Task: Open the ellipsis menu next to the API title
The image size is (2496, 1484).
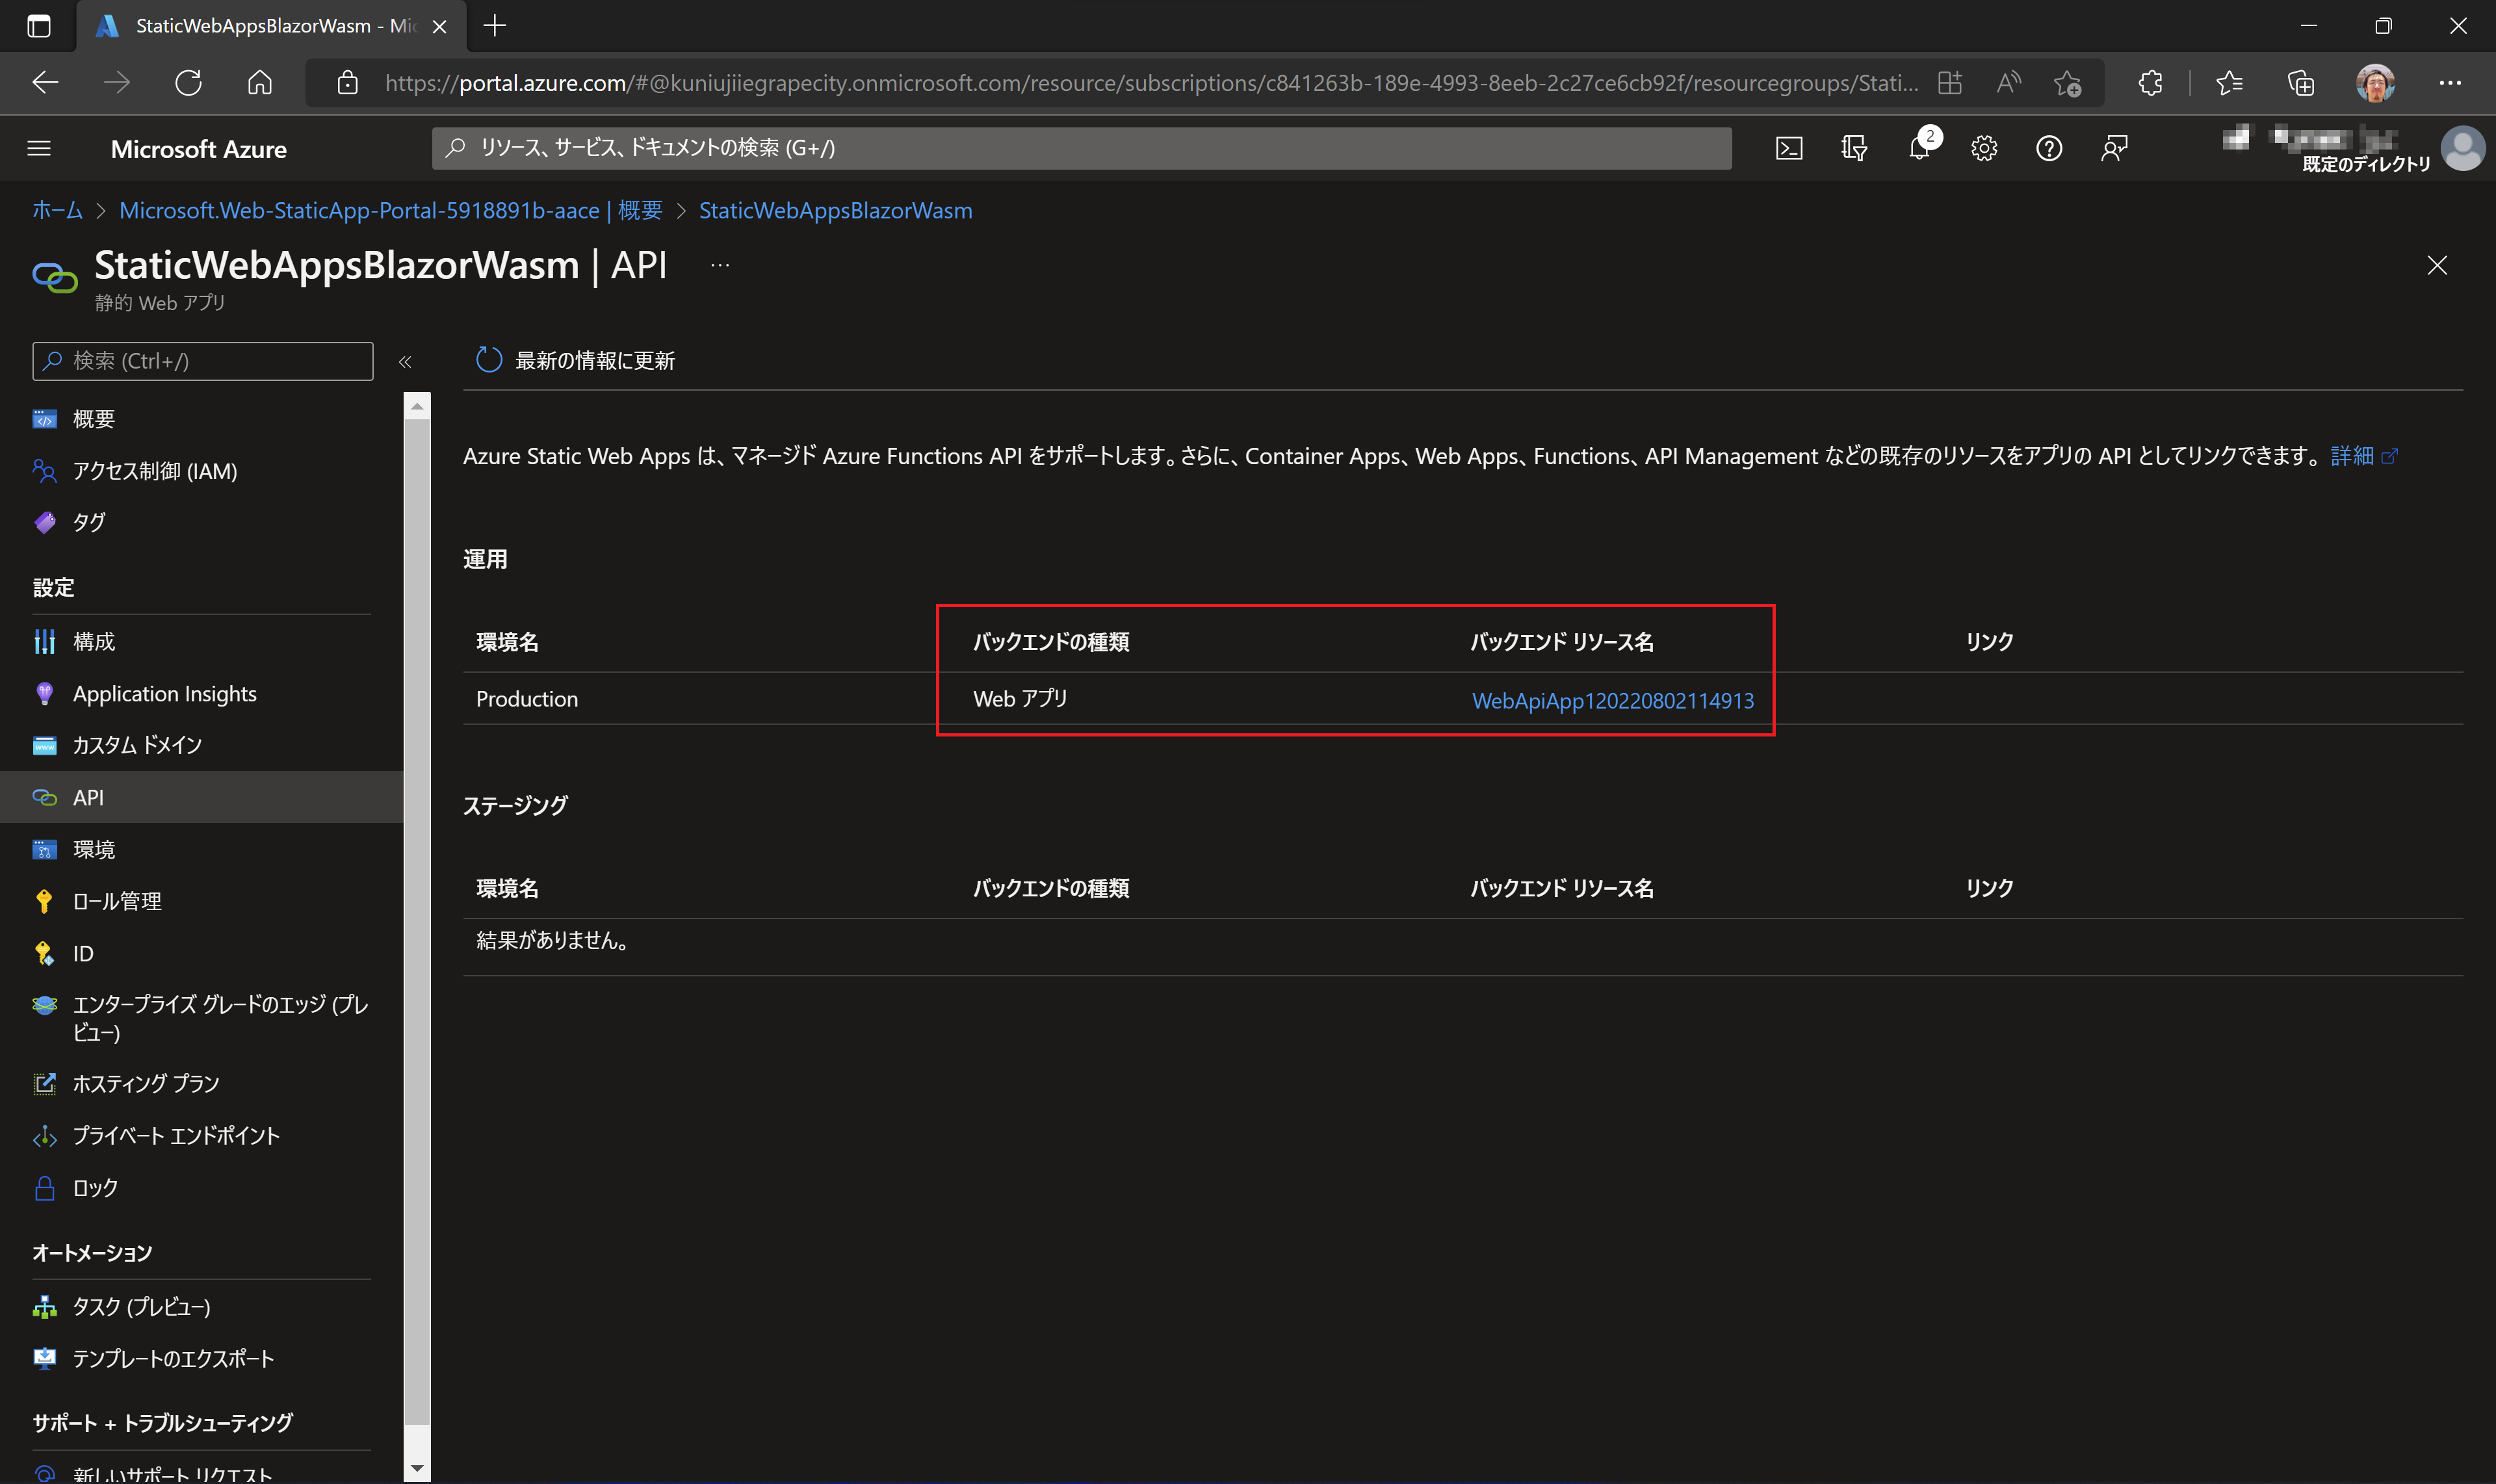Action: pos(720,265)
